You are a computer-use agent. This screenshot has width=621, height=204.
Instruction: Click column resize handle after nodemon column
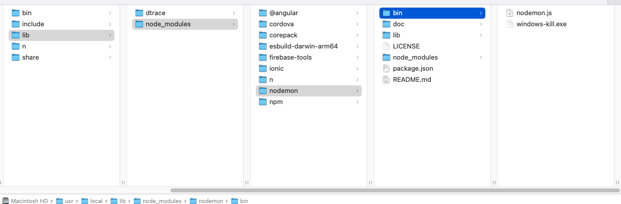[370, 182]
